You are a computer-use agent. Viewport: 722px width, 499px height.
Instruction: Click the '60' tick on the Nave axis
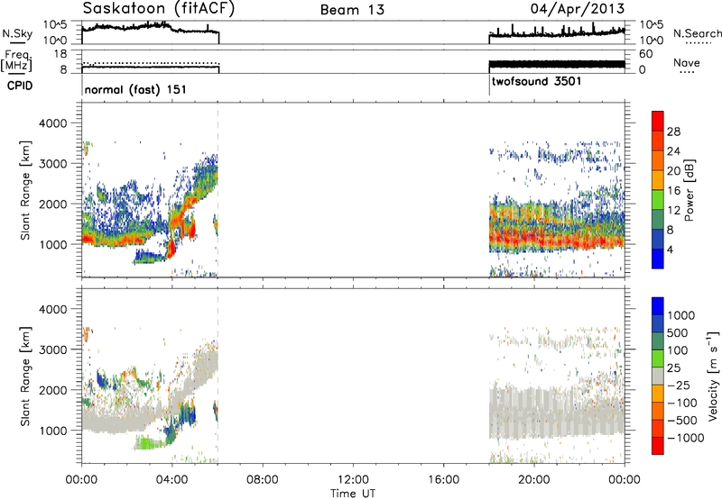(646, 54)
